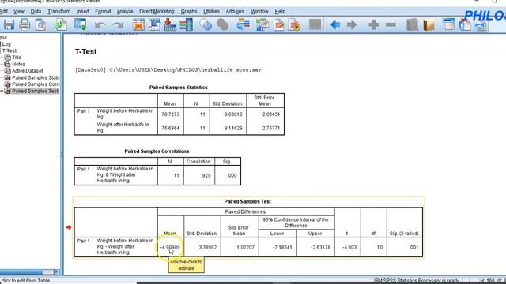Viewport: 506px width, 284px height.
Task: Click the Export output icon
Action: 61,24
